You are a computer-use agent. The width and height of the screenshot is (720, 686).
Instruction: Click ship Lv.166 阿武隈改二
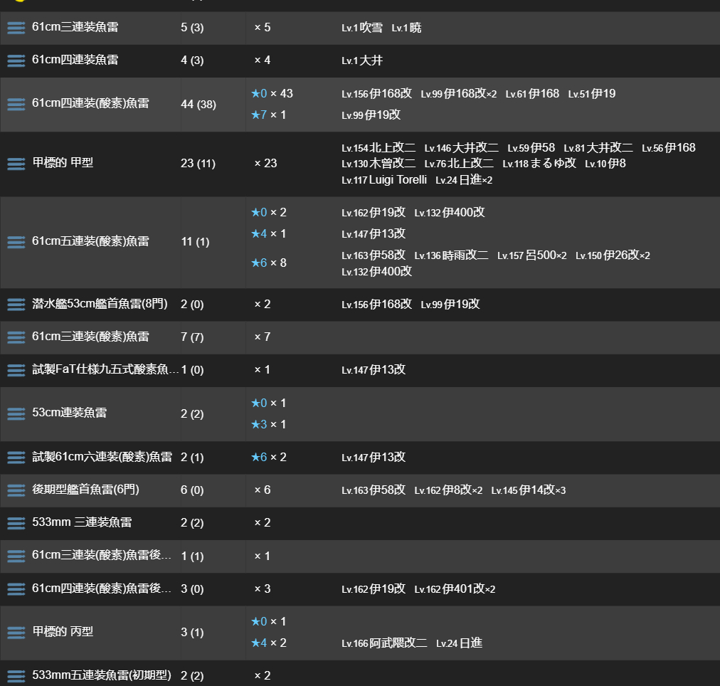coord(384,643)
